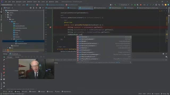170x95 pixels.
Task: Open the Services tool window
Action: (x=50, y=92)
